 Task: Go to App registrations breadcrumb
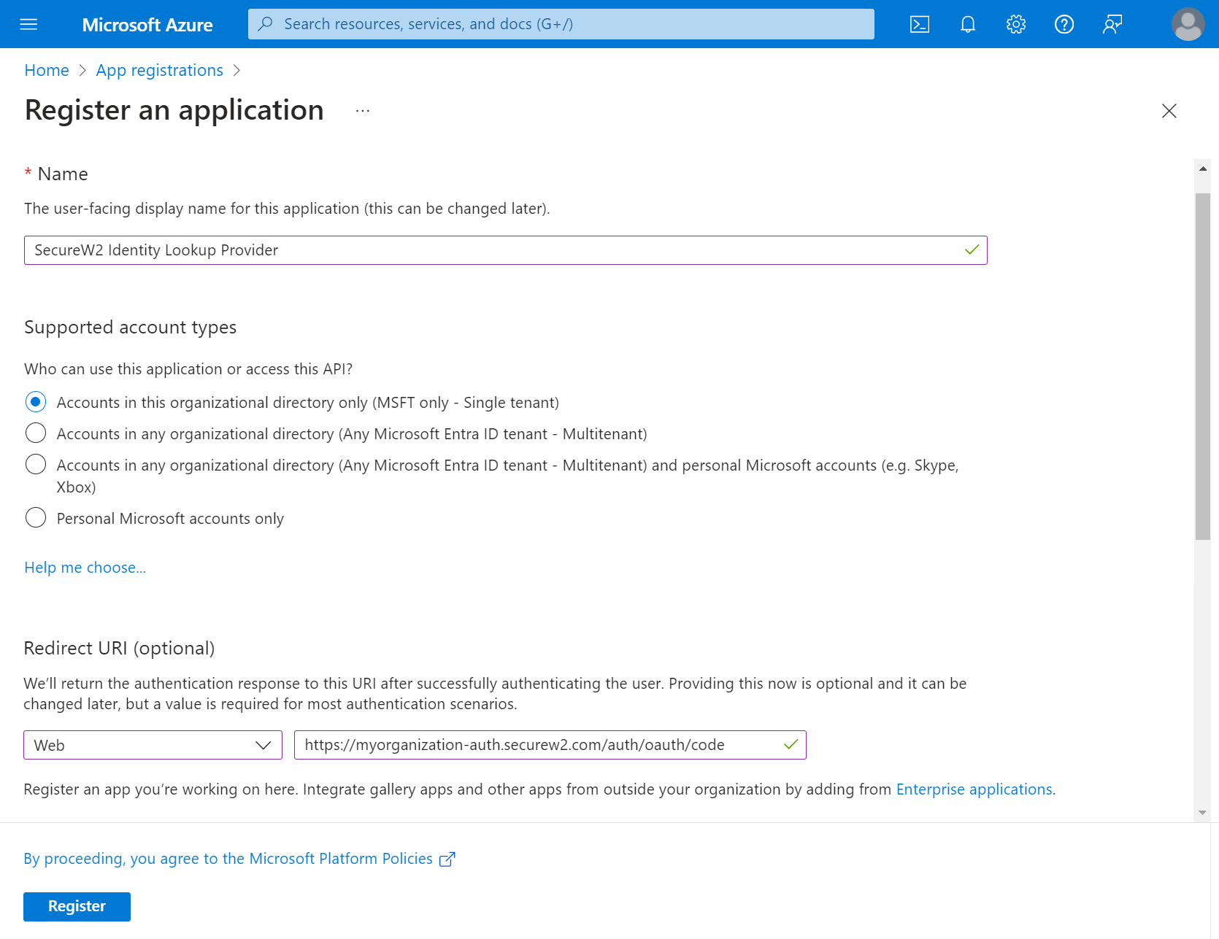[x=159, y=70]
